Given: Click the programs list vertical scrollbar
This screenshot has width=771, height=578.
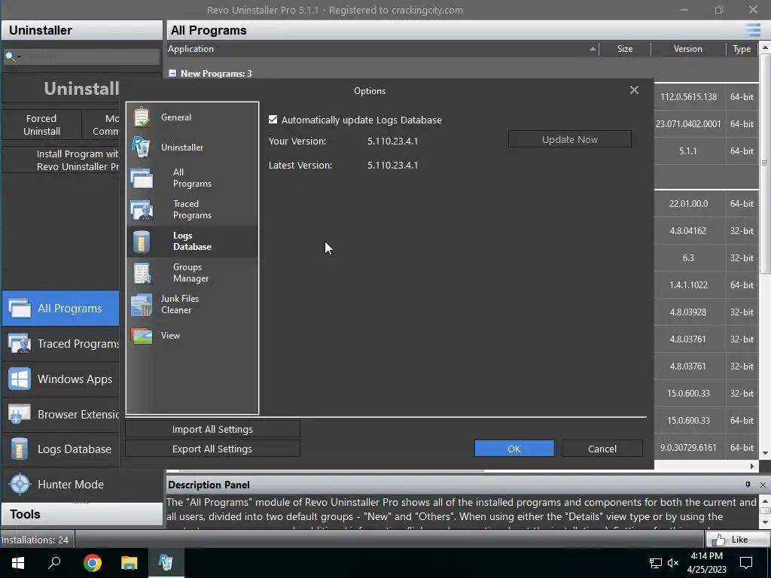Looking at the screenshot, I should (x=765, y=163).
